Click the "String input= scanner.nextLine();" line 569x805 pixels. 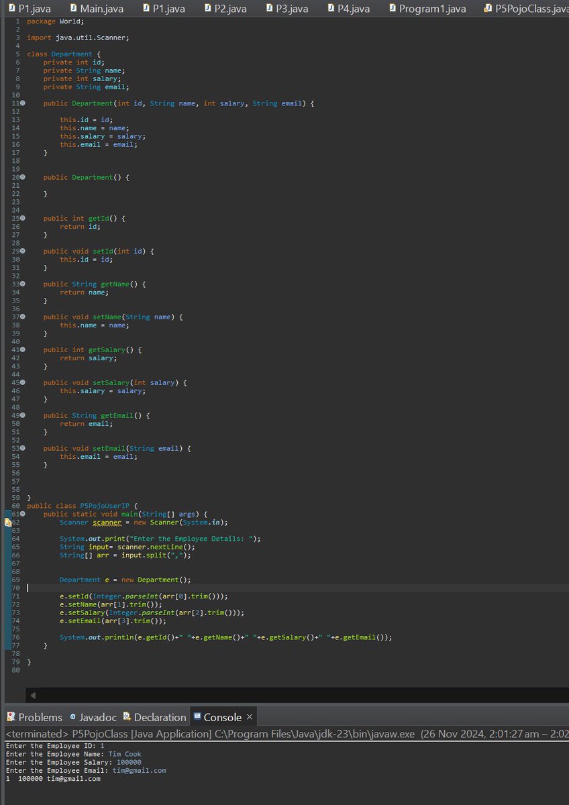click(127, 547)
